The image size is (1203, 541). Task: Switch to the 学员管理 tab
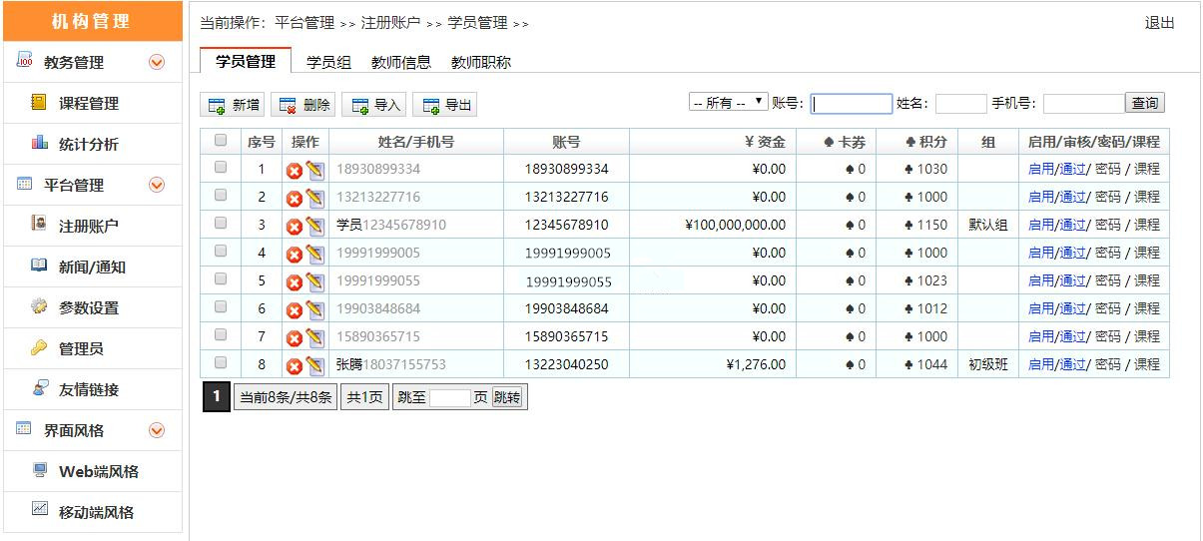click(246, 61)
